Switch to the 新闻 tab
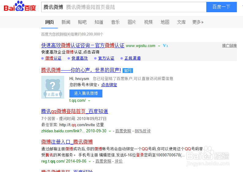Screen dimensions: 243x172 (x=66, y=22)
